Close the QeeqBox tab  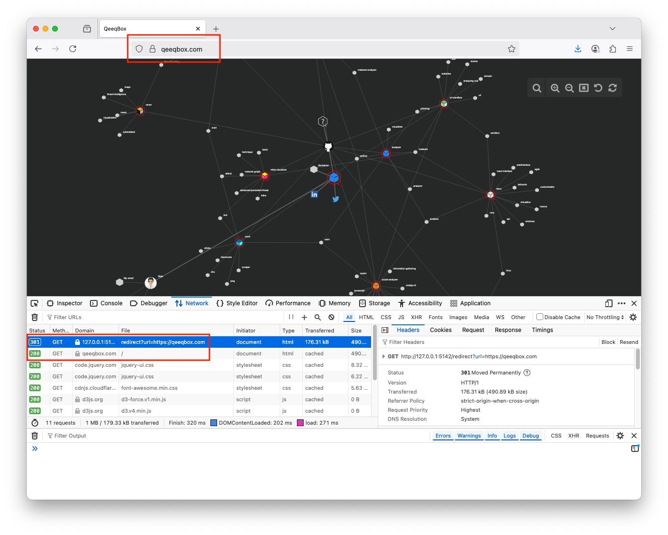[198, 29]
